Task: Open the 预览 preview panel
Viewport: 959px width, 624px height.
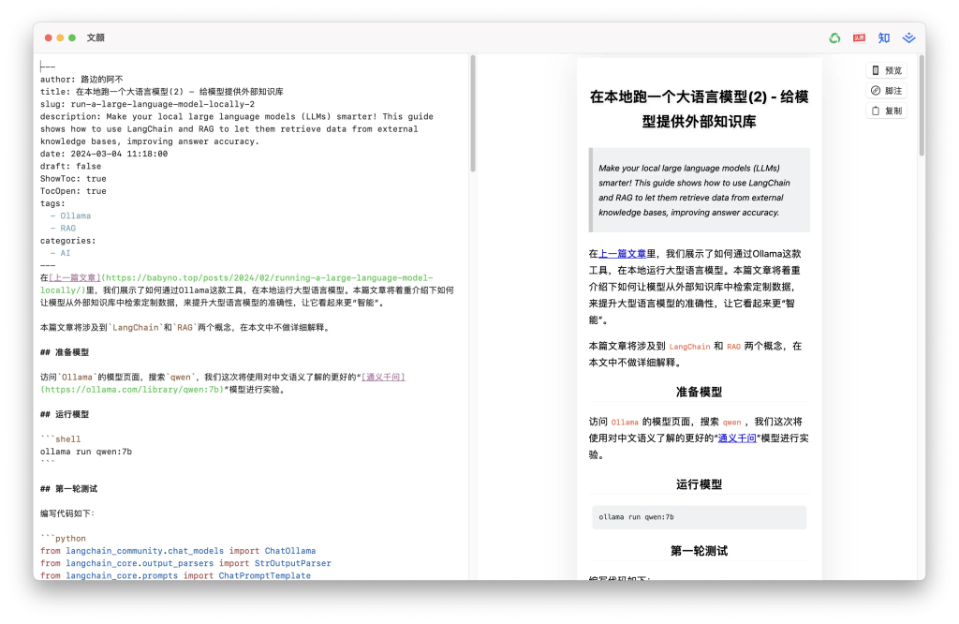Action: coord(888,69)
